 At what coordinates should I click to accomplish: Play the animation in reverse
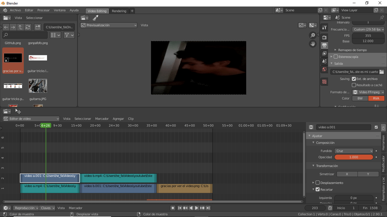pos(191,208)
